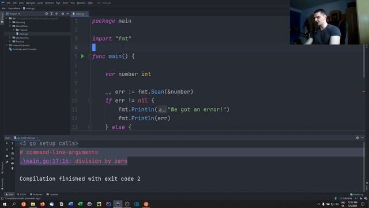
Task: Place cursor on line 7 var number
Action: pyautogui.click(x=128, y=74)
